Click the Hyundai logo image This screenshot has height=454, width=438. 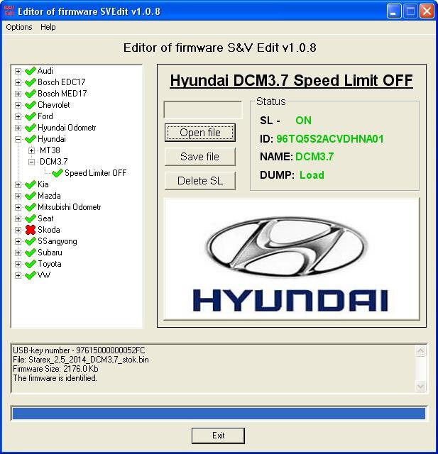(292, 259)
